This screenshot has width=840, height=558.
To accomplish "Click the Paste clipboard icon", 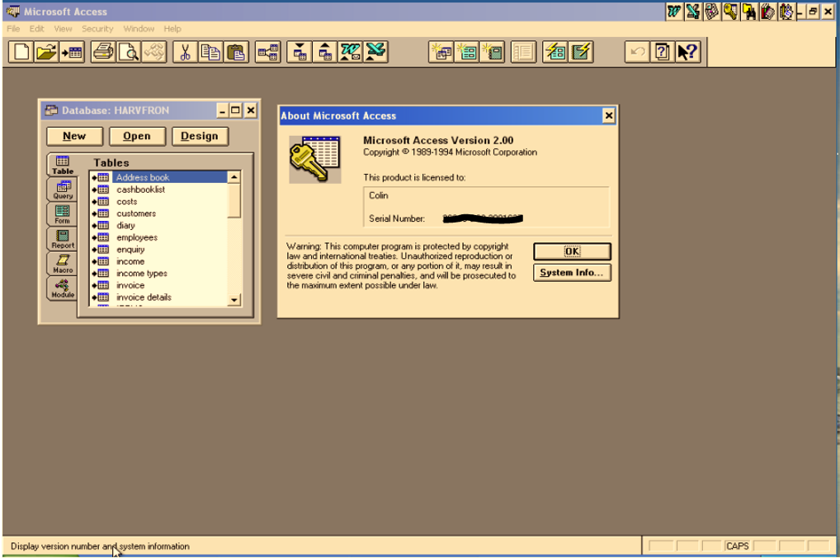I will (236, 52).
